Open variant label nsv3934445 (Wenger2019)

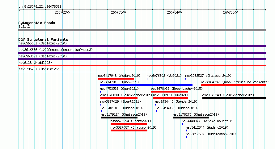pos(176,101)
